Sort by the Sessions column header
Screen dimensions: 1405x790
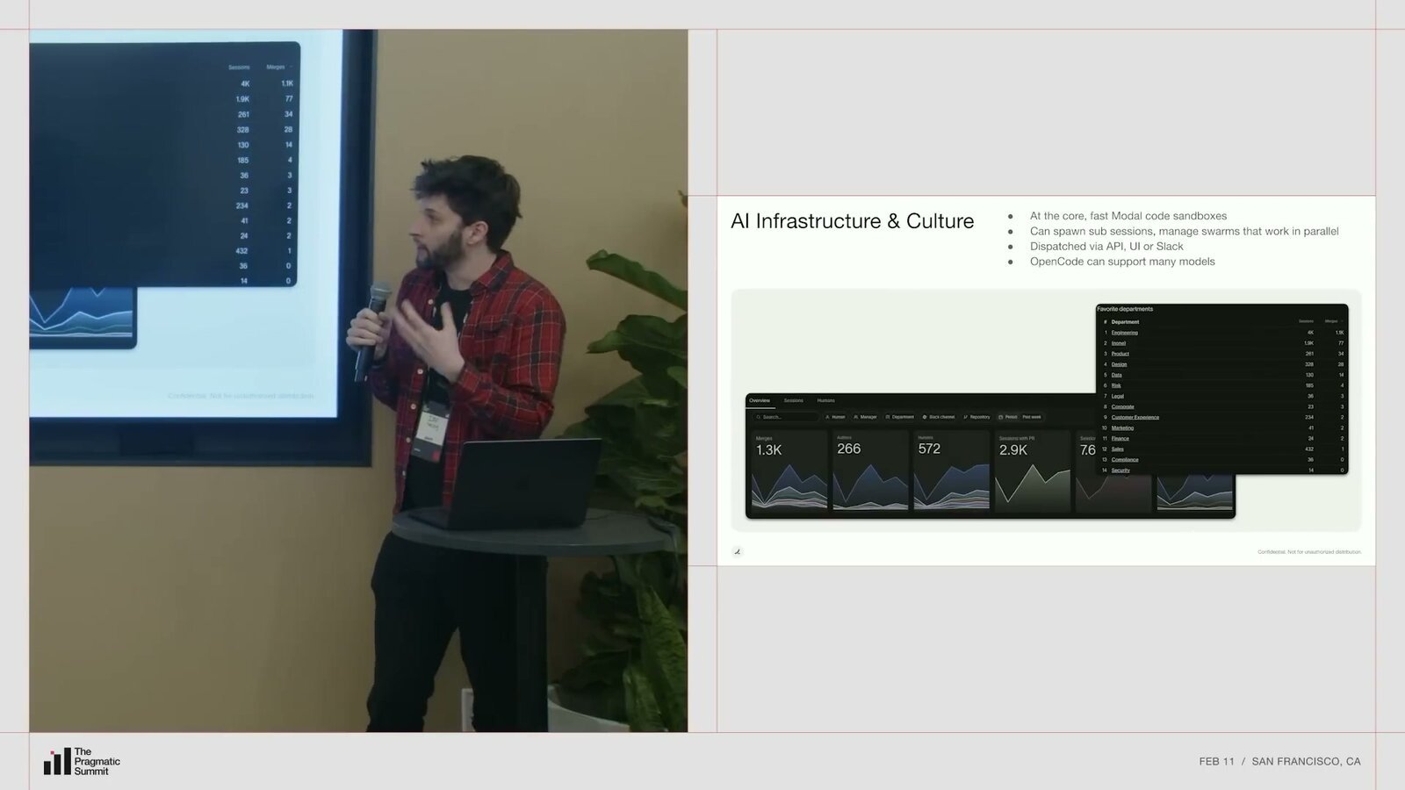1306,321
